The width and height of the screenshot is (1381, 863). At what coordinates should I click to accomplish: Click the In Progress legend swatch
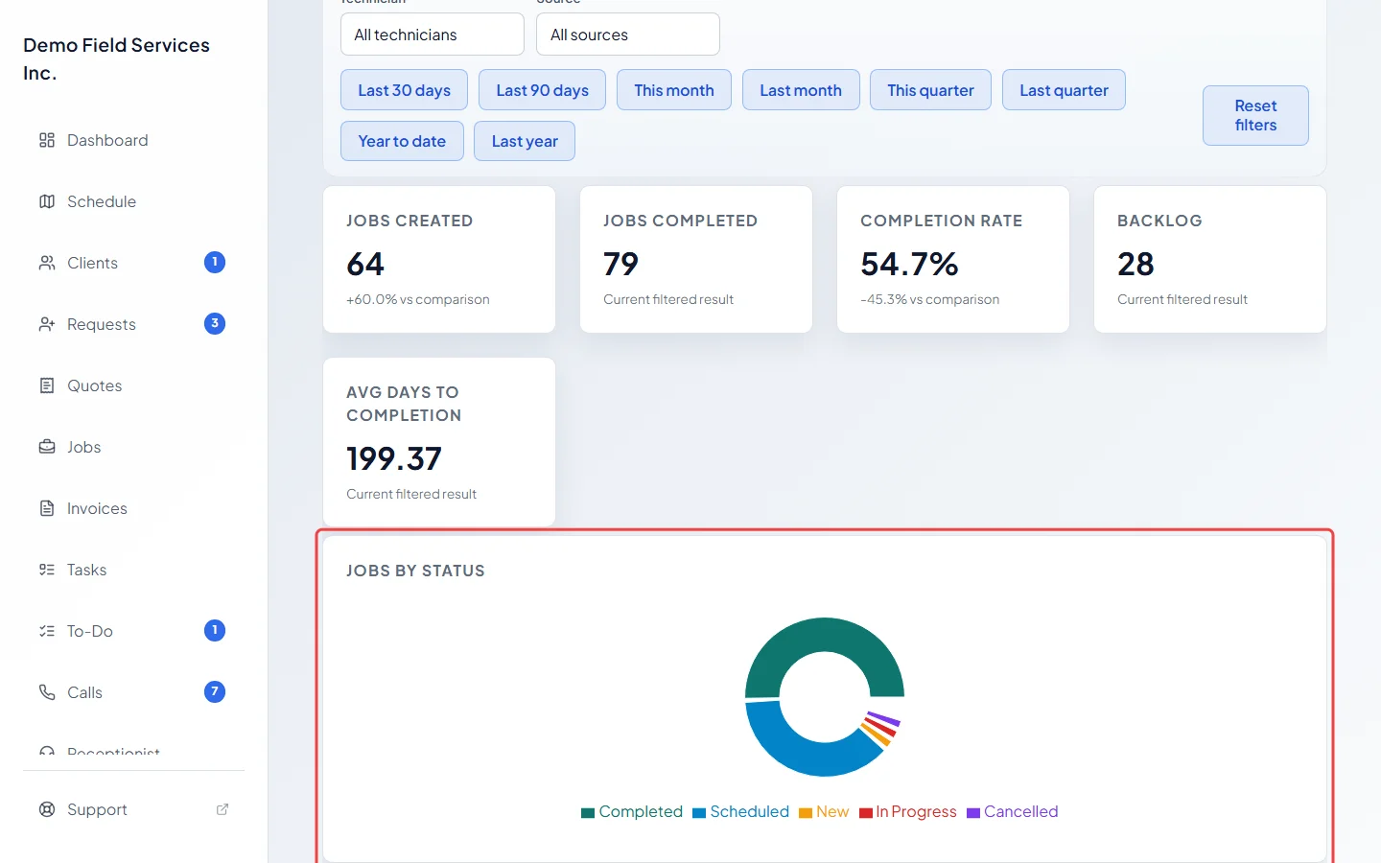coord(866,813)
